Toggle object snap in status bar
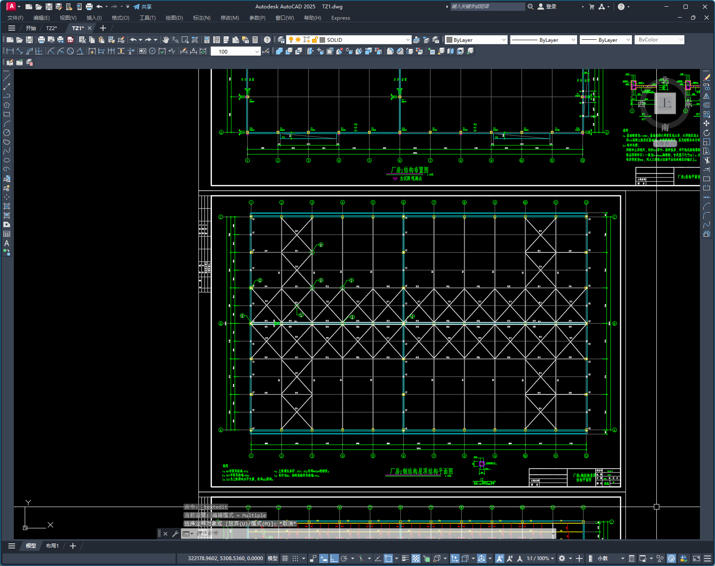The width and height of the screenshot is (715, 566). 388,558
